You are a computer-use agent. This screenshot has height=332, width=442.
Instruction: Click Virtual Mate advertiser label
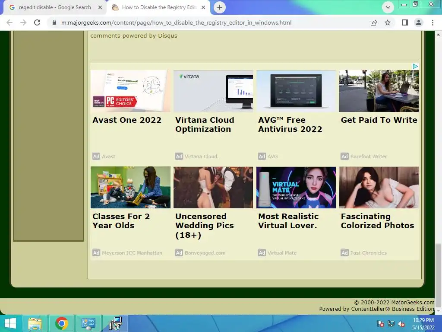click(282, 252)
